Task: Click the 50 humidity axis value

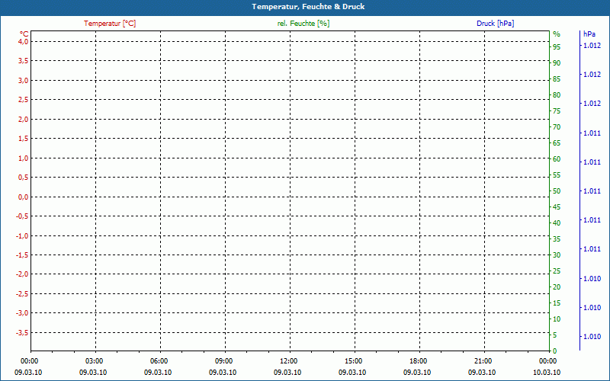Action: pos(557,191)
